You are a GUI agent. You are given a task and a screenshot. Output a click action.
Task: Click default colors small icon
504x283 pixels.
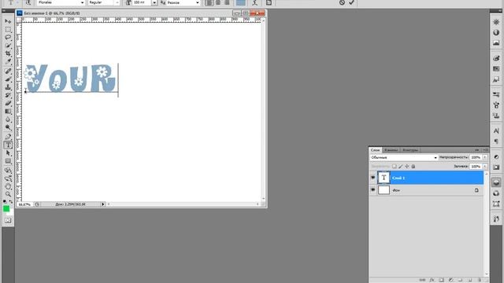point(5,201)
